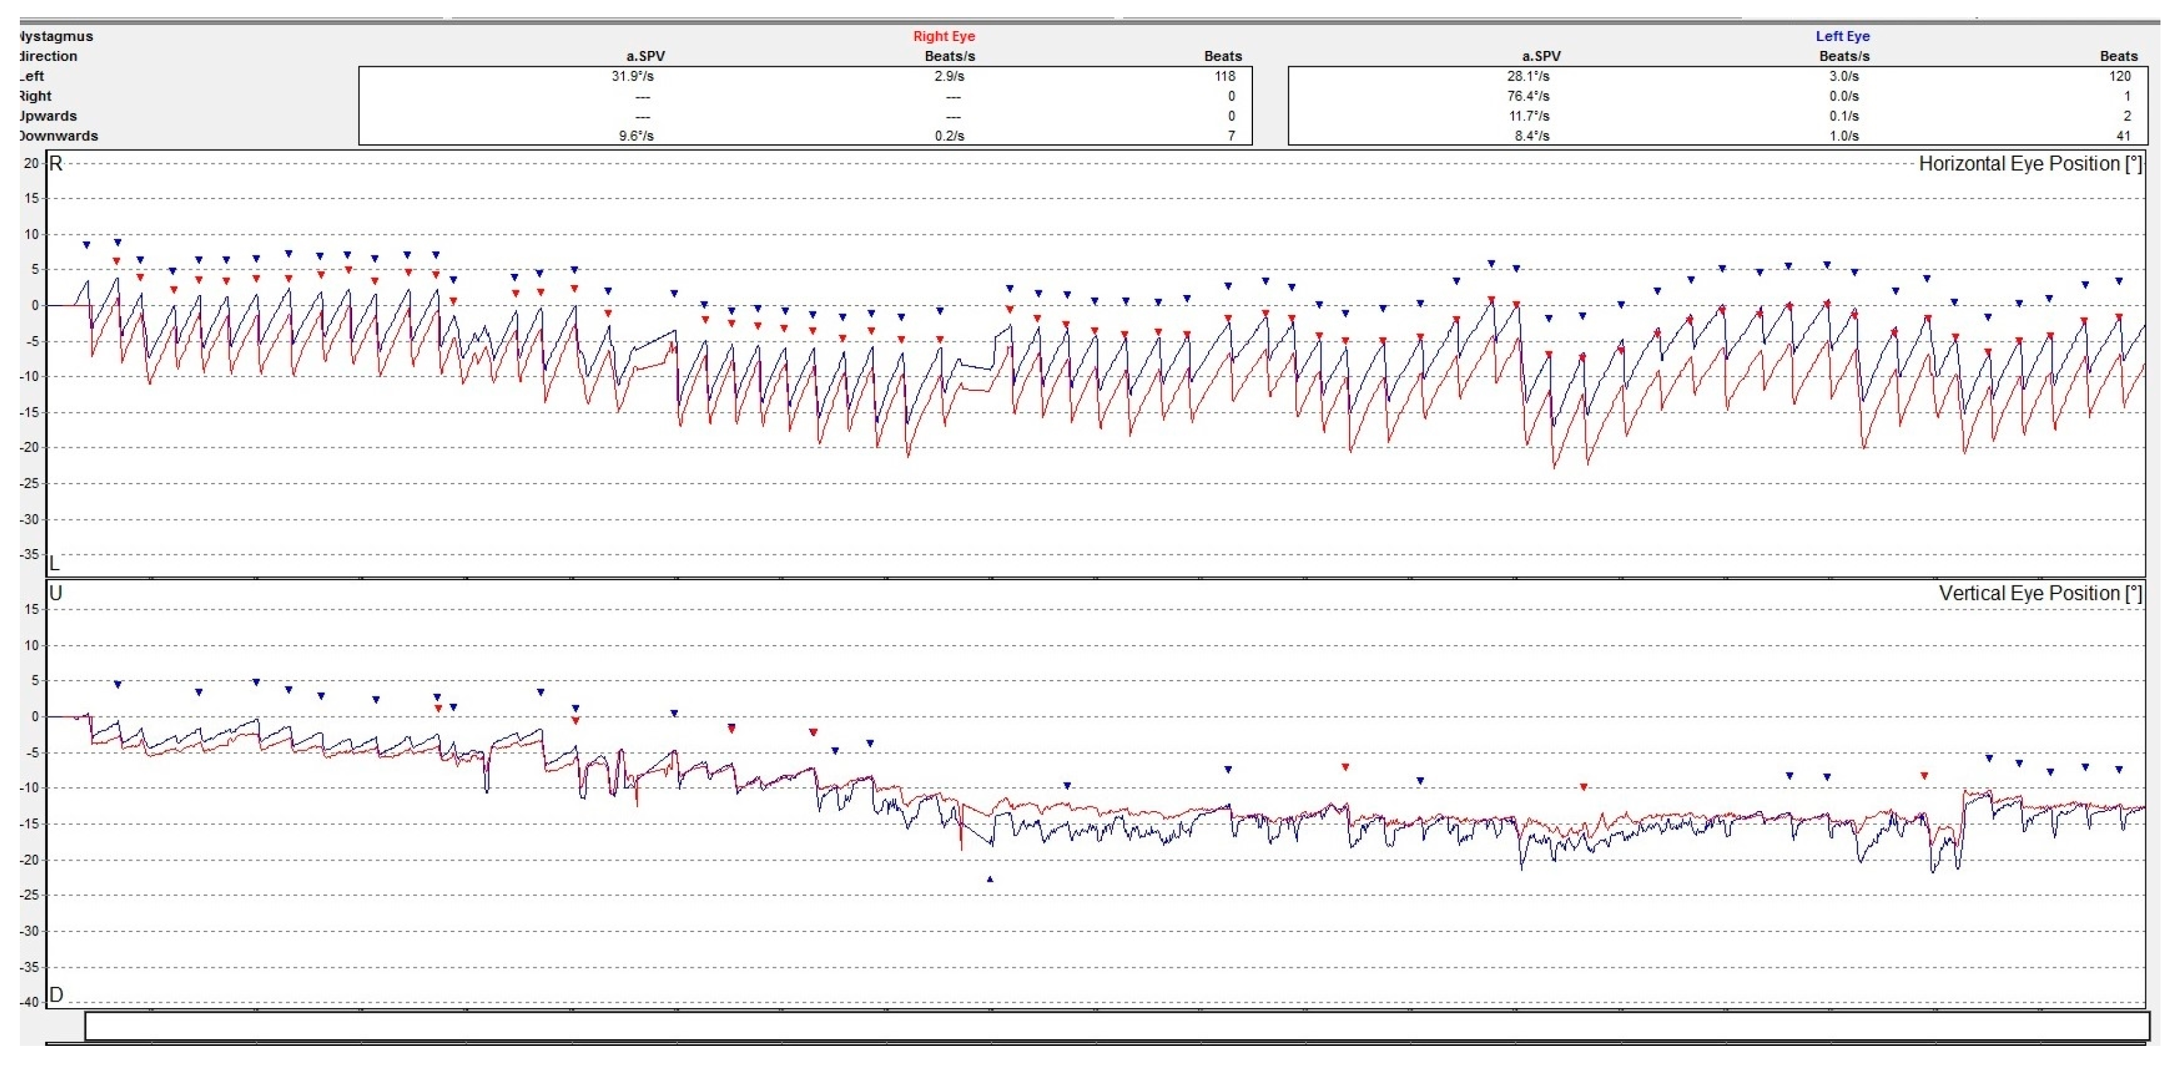Select the 31.9°/s right eye leftward SPV value
Image resolution: width=2181 pixels, height=1071 pixels.
point(632,76)
